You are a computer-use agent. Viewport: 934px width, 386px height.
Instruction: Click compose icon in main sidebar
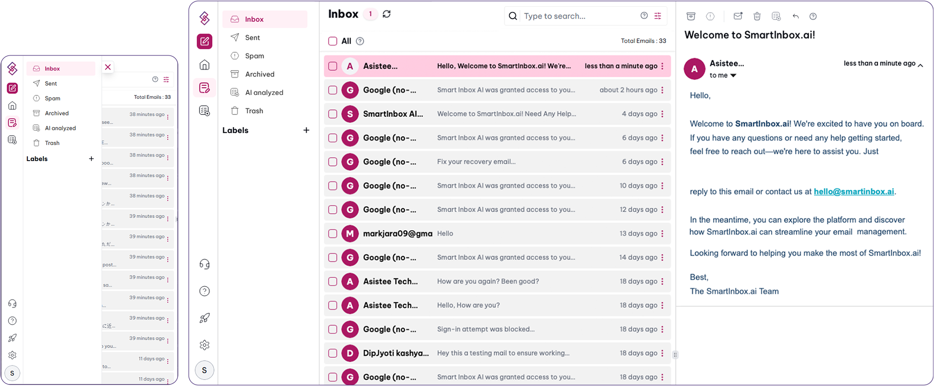point(205,41)
